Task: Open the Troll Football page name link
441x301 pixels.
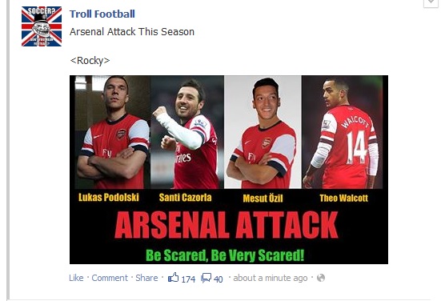Action: 102,14
